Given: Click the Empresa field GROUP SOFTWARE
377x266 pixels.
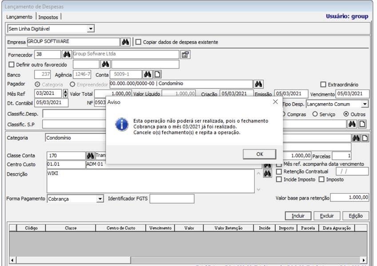Looking at the screenshot, I should tap(73, 42).
